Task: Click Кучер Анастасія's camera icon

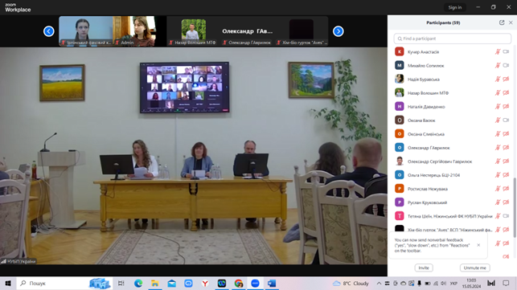Action: (506, 51)
